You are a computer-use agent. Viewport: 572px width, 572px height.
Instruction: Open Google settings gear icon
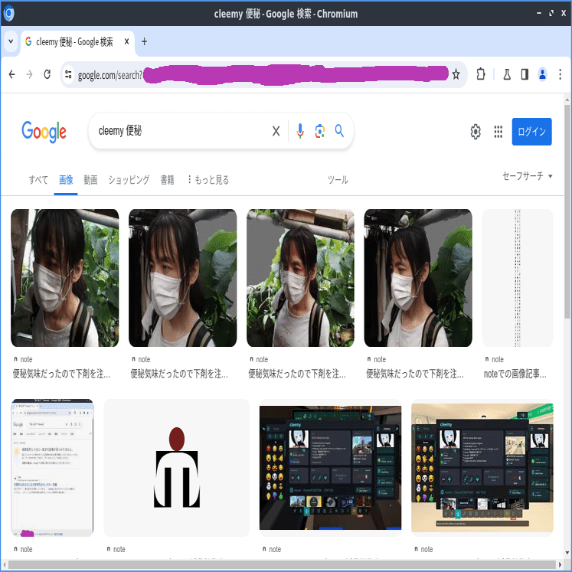[x=476, y=132]
